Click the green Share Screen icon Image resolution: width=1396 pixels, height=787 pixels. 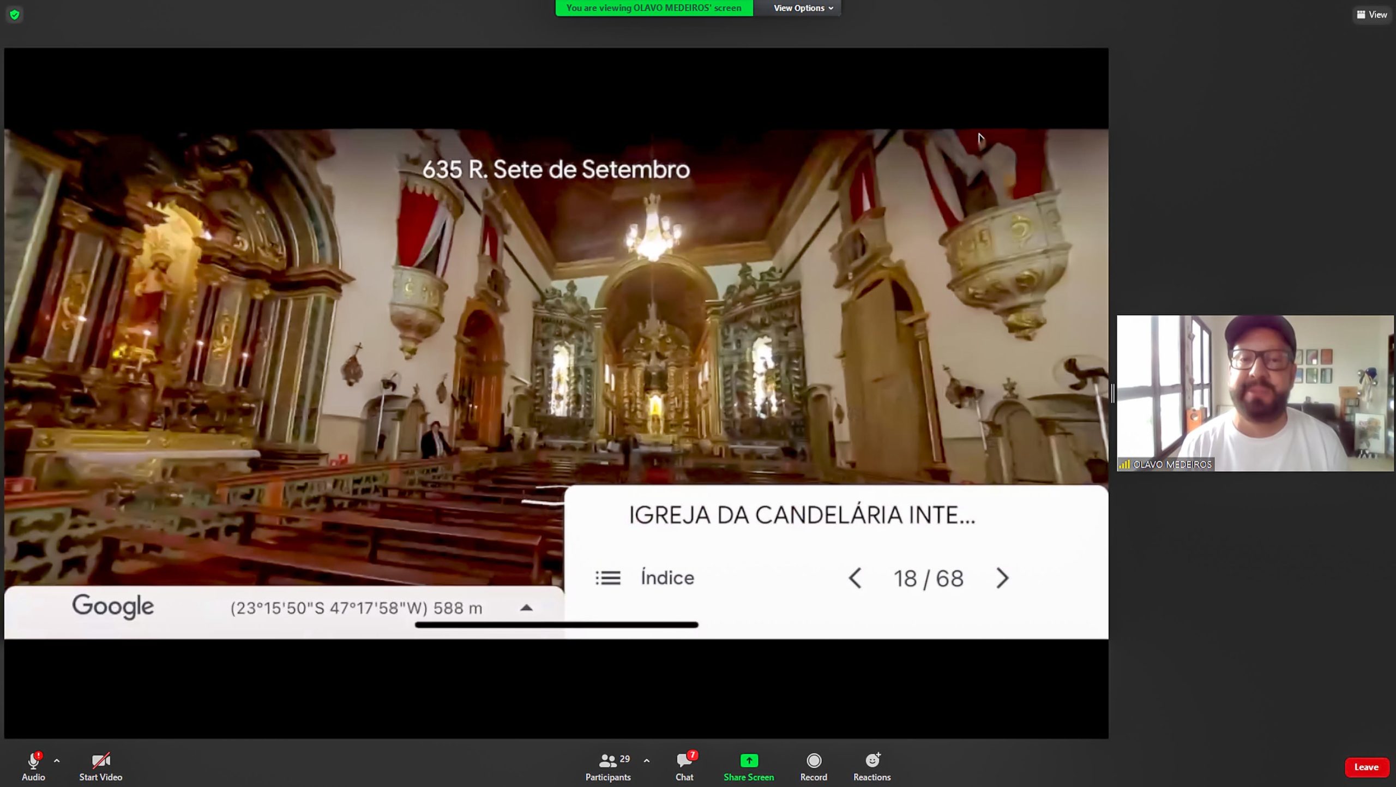(x=748, y=760)
